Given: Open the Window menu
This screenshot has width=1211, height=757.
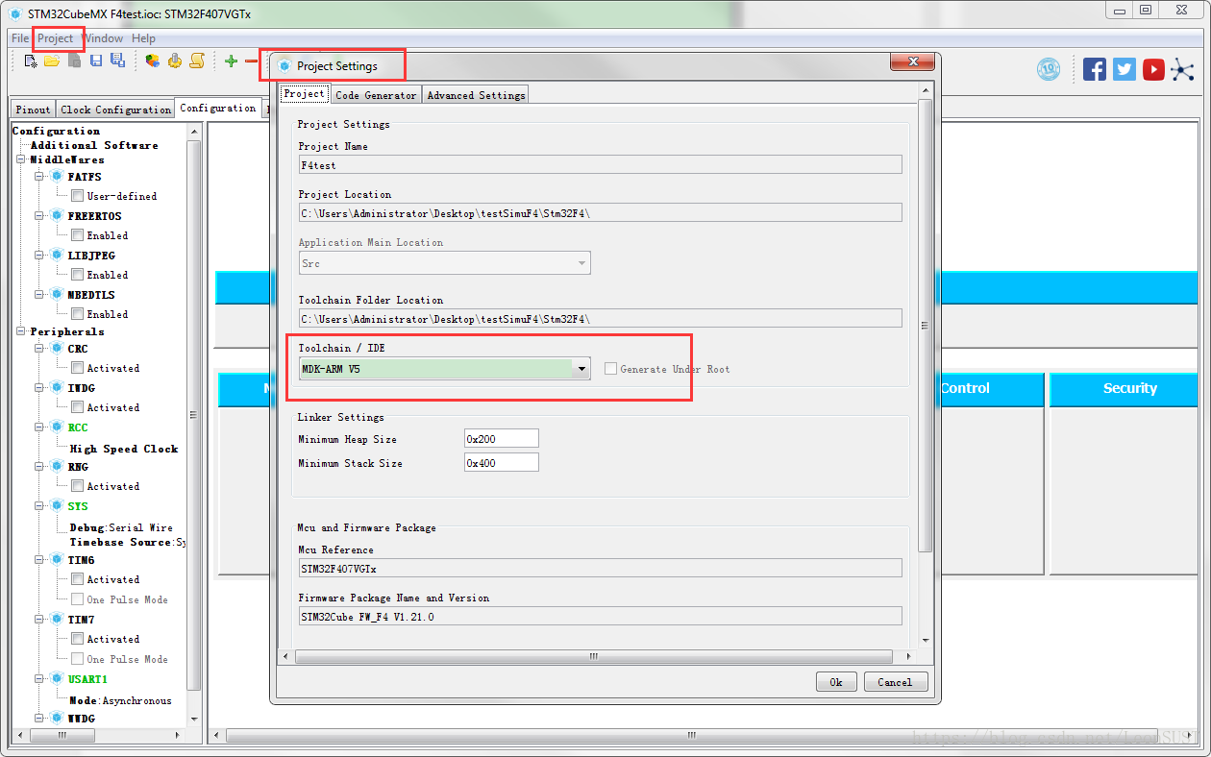Looking at the screenshot, I should click(104, 38).
